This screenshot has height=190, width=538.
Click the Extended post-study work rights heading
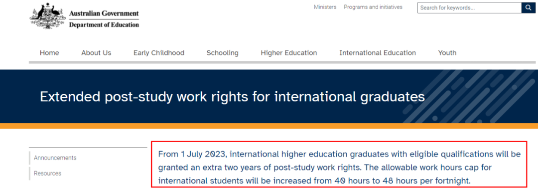(x=232, y=97)
